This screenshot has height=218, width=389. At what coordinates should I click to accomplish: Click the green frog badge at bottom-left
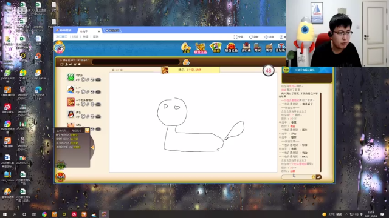tap(61, 165)
